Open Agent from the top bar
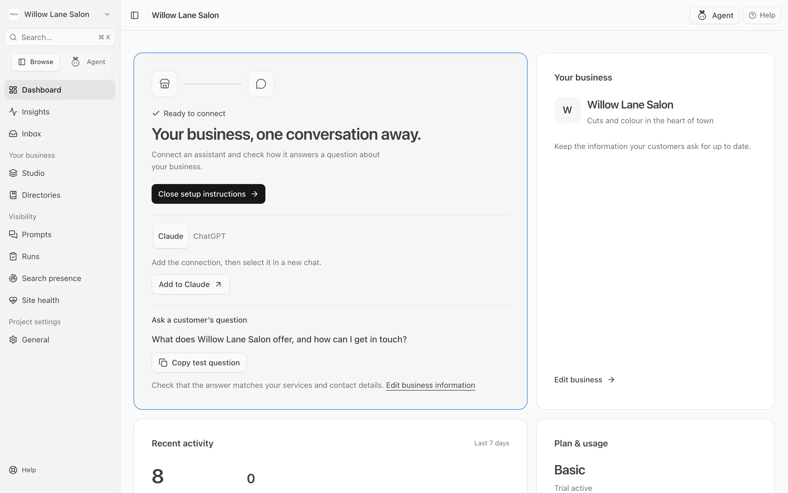Viewport: 788px width, 493px height. tap(714, 15)
